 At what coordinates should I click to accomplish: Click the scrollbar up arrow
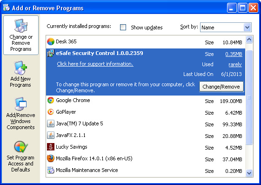tap(249, 40)
